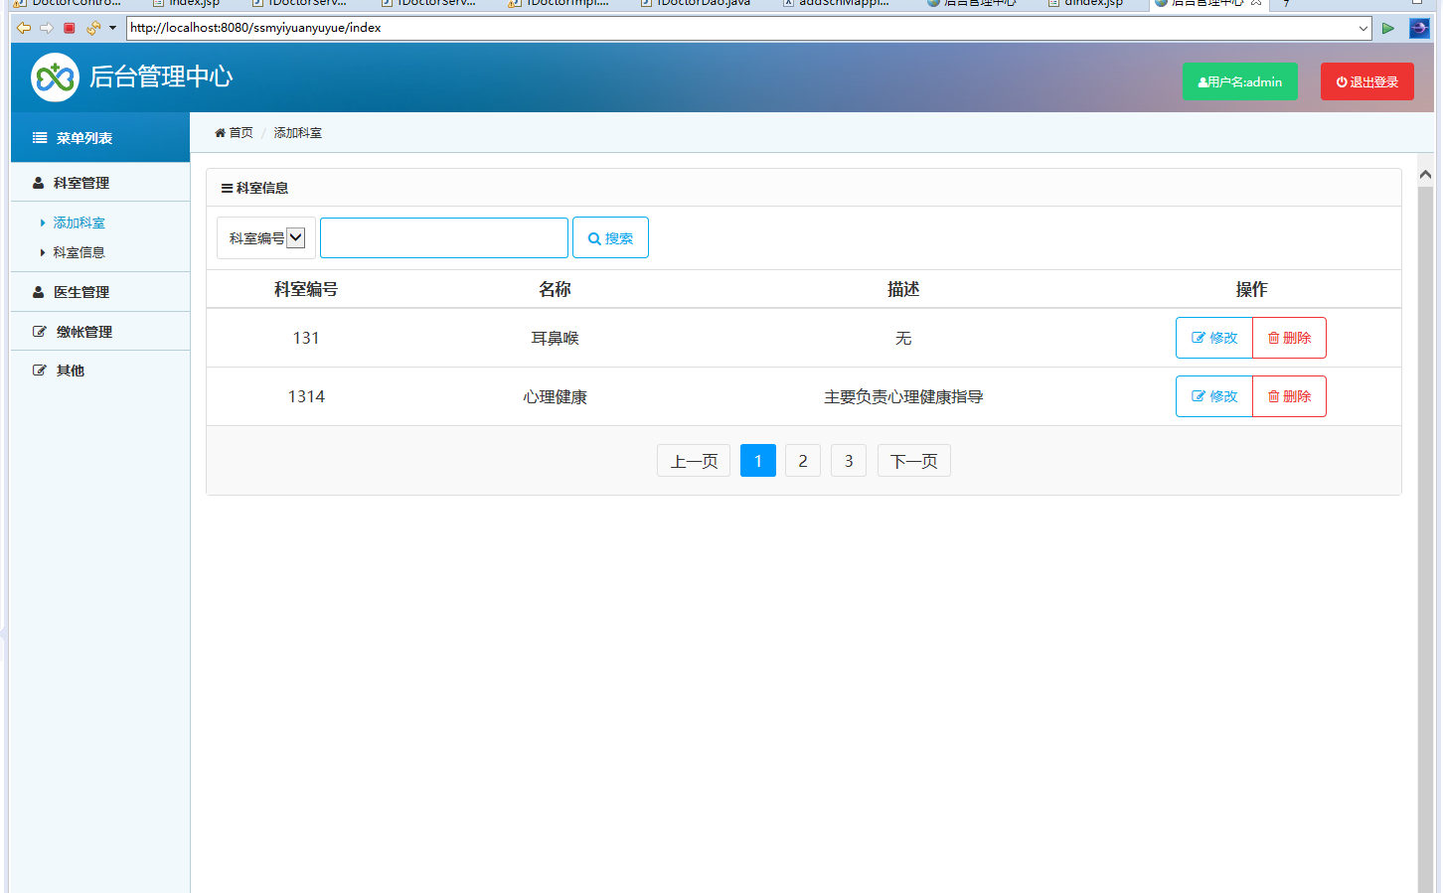Image resolution: width=1443 pixels, height=893 pixels.
Task: Open the dindex.jsp editor tab
Action: pyautogui.click(x=1088, y=4)
